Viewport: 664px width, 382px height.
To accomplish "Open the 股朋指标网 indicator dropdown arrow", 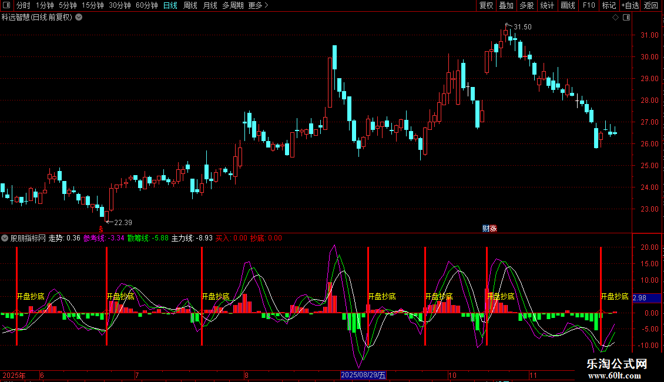I will pos(5,238).
